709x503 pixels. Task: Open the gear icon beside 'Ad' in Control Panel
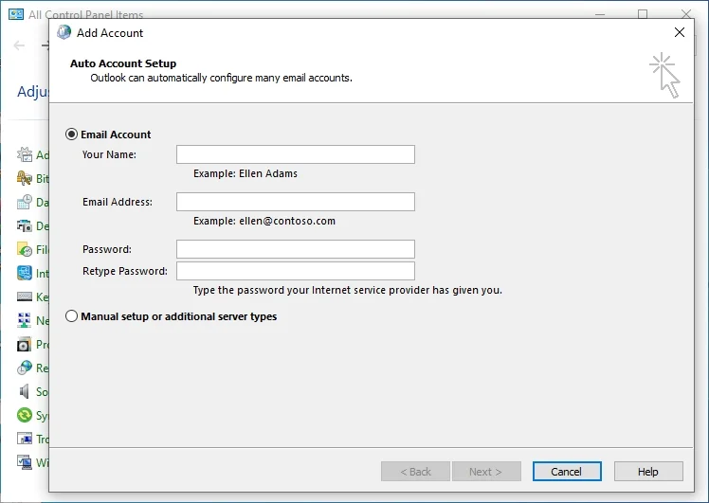[25, 154]
